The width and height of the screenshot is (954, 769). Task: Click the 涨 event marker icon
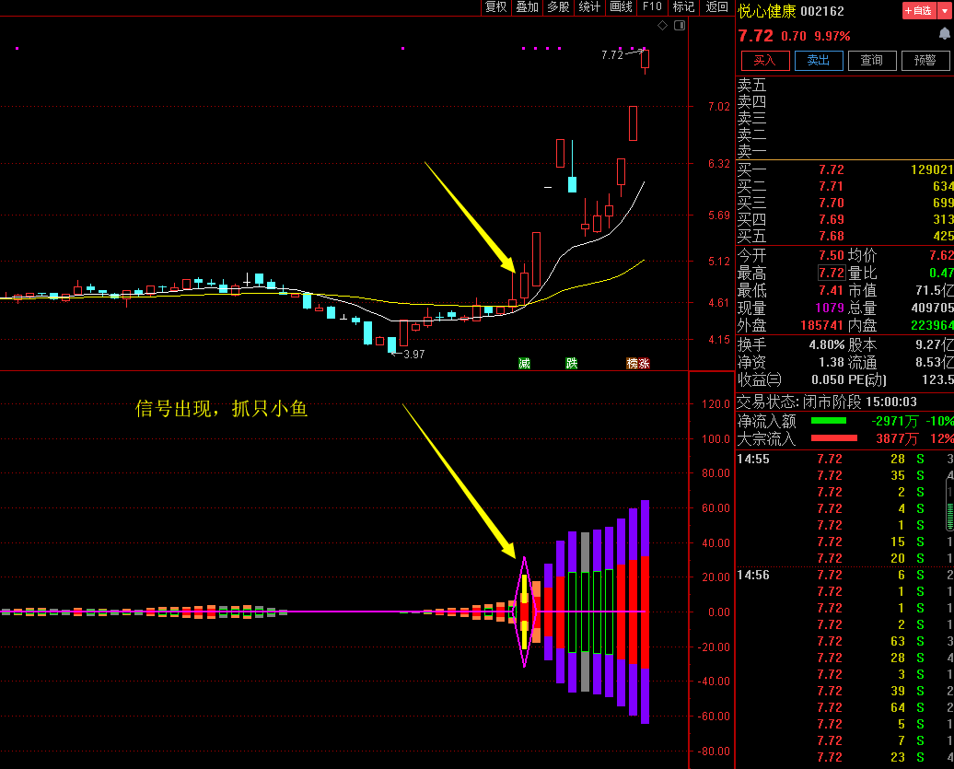coord(644,363)
